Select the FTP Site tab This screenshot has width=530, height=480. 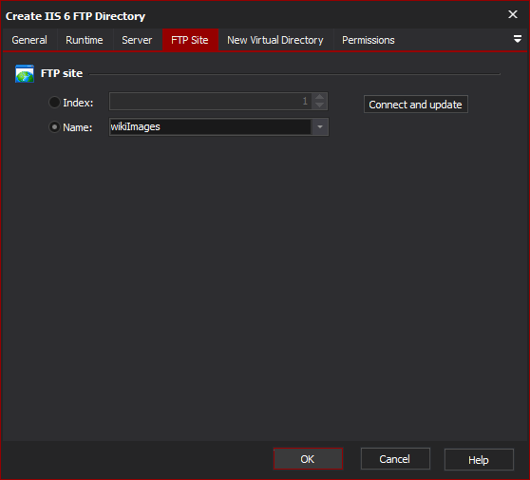click(x=190, y=40)
